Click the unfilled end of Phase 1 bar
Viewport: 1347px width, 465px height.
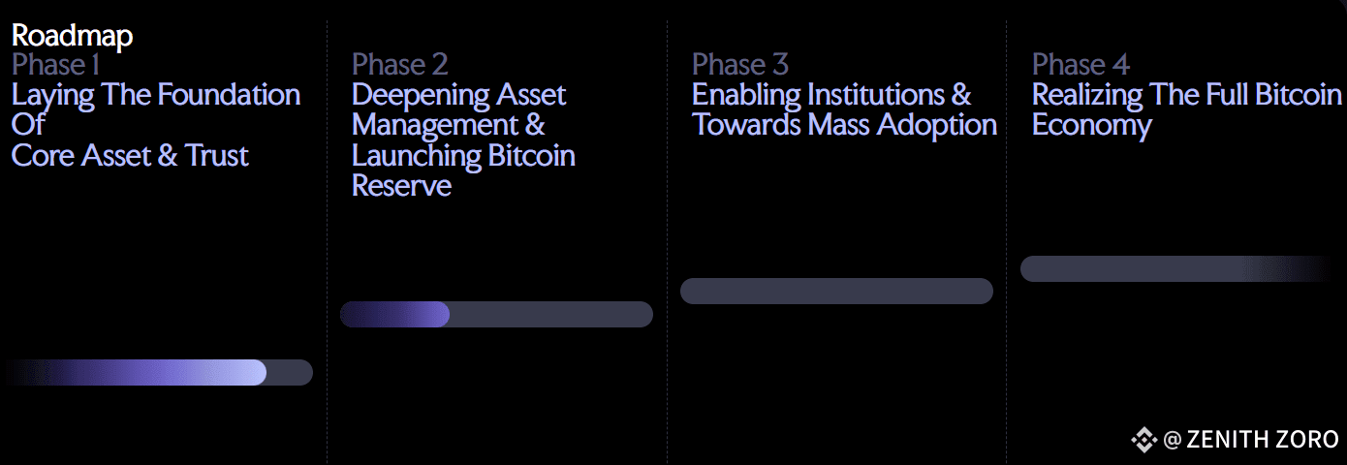point(290,373)
